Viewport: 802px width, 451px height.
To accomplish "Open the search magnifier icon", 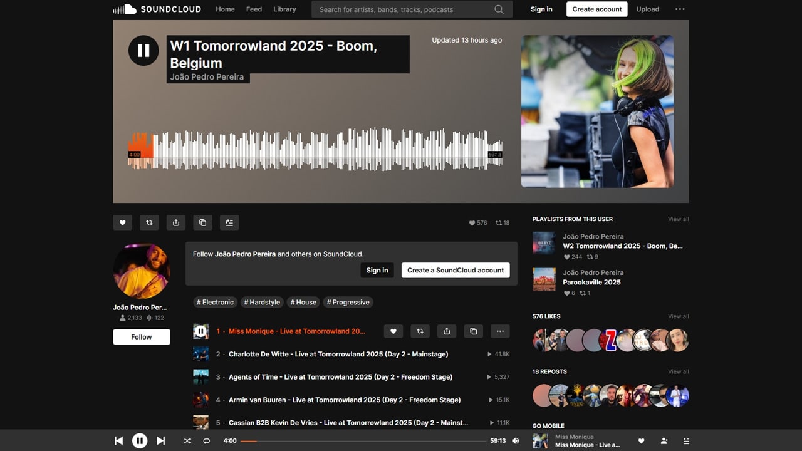I will coord(499,9).
